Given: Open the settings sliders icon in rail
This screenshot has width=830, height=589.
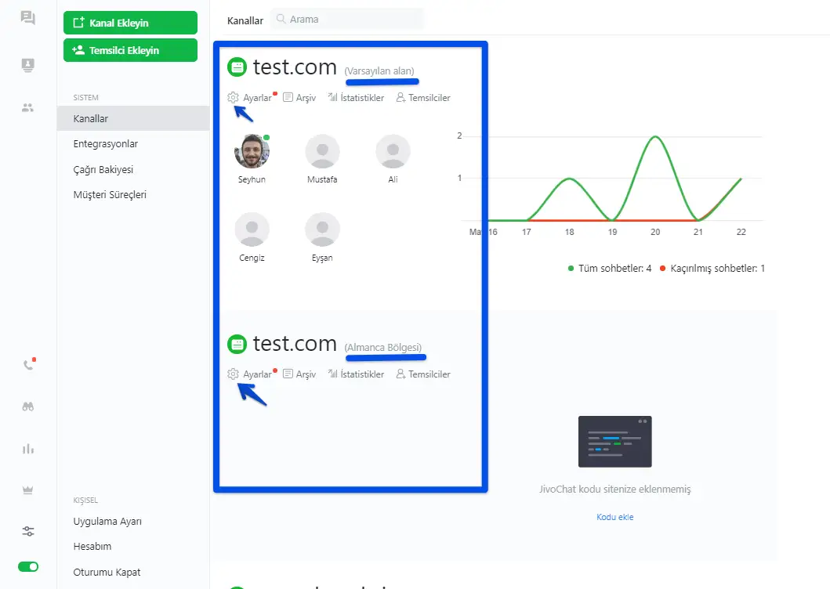Looking at the screenshot, I should tap(28, 531).
